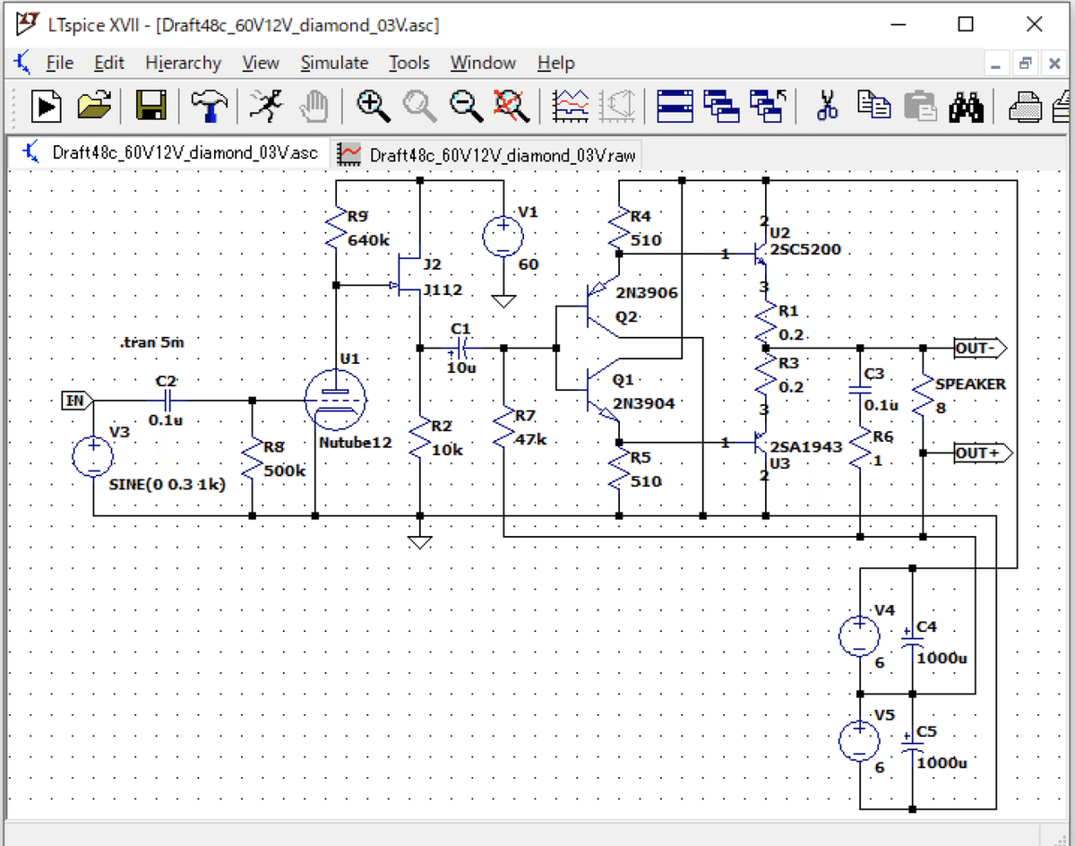Open the View menu
This screenshot has height=846, width=1075.
click(x=261, y=63)
